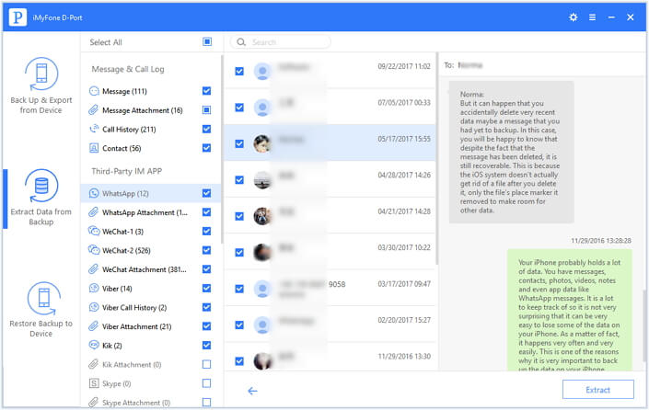Image resolution: width=649 pixels, height=410 pixels.
Task: Toggle the Select All checkbox
Action: pyautogui.click(x=207, y=41)
